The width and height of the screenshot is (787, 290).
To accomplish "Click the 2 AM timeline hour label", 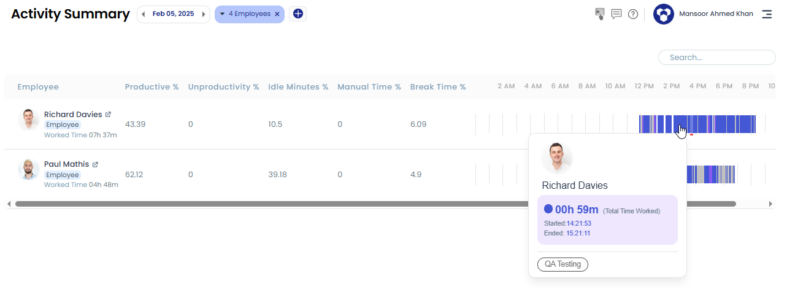I will pos(506,86).
